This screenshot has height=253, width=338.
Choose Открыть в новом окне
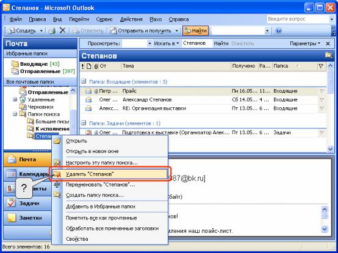click(110, 151)
